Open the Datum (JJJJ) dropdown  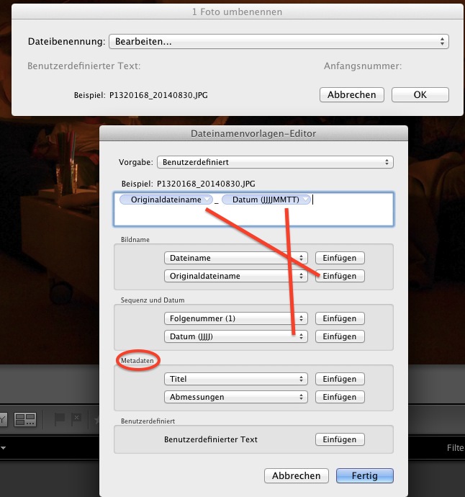pyautogui.click(x=235, y=336)
